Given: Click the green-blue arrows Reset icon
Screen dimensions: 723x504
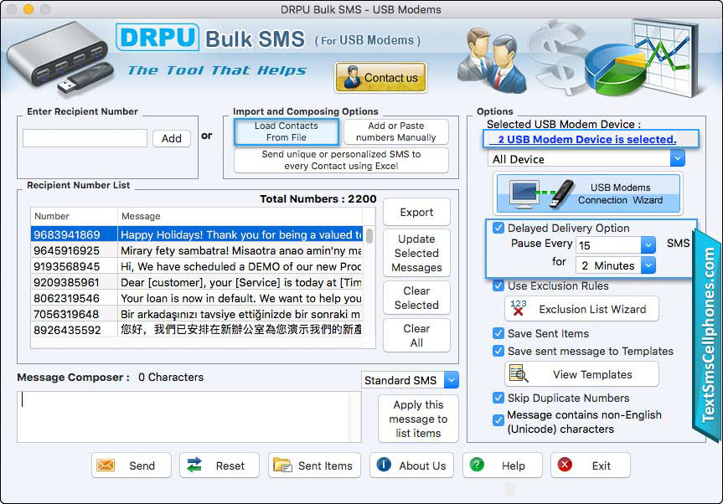Looking at the screenshot, I should [x=194, y=465].
